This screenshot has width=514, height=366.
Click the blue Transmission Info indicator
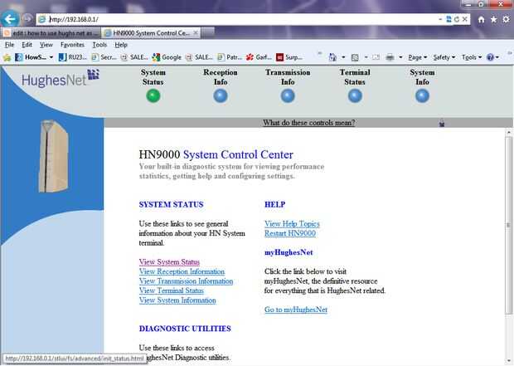pyautogui.click(x=288, y=95)
